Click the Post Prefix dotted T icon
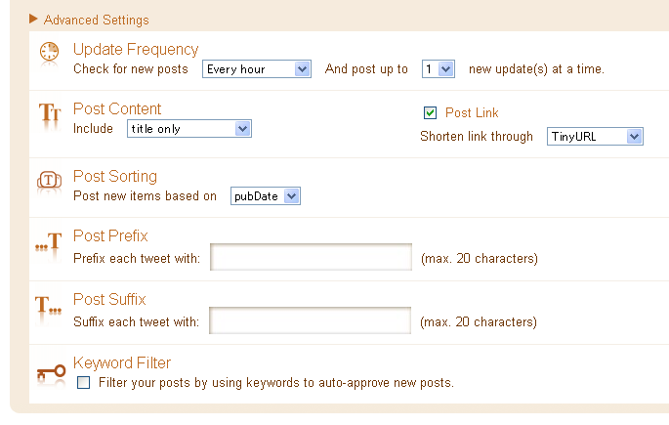Screen dimensions: 669x425 click(x=48, y=241)
